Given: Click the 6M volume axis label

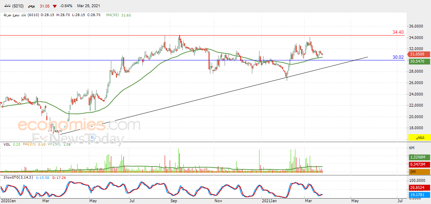Looking at the screenshot, I should point(412,148).
